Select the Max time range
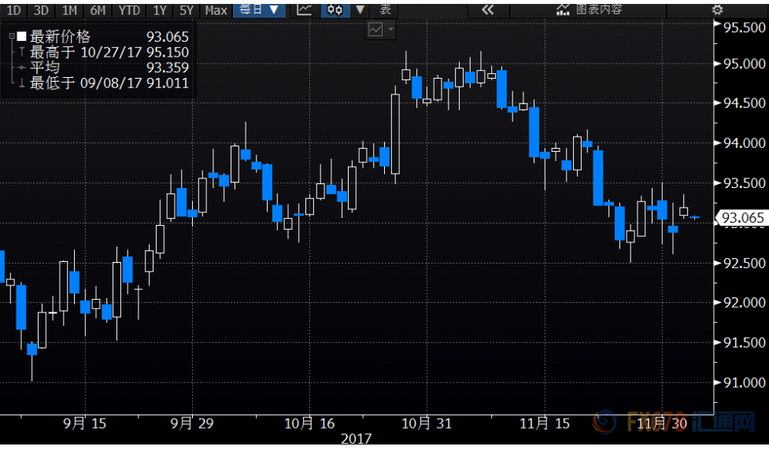 (216, 9)
